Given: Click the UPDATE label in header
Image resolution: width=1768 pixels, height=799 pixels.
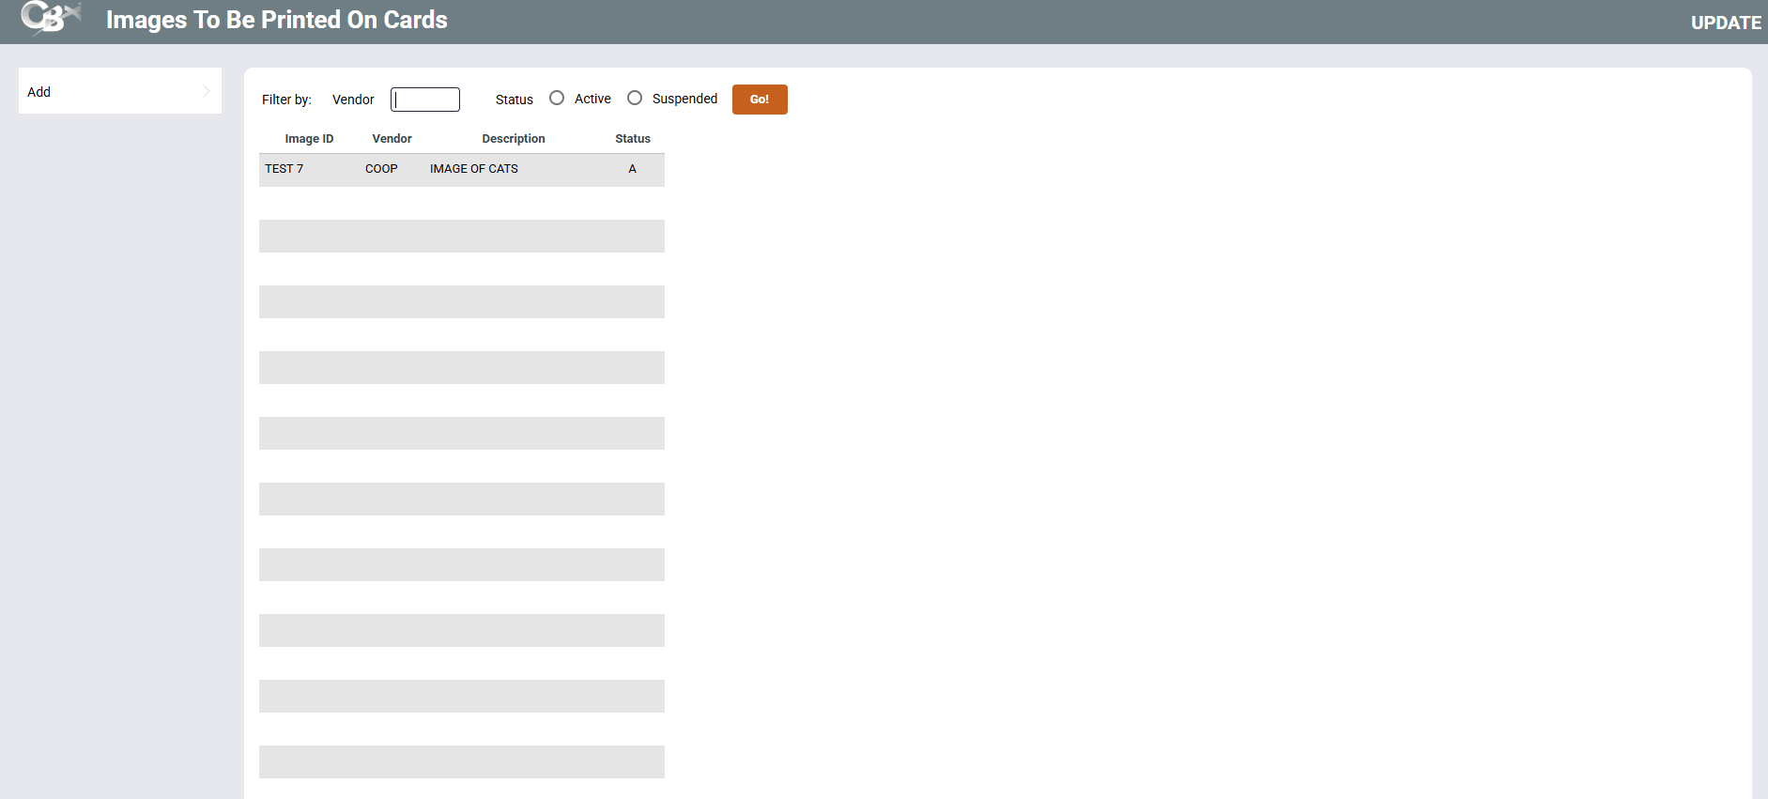Looking at the screenshot, I should tap(1725, 23).
